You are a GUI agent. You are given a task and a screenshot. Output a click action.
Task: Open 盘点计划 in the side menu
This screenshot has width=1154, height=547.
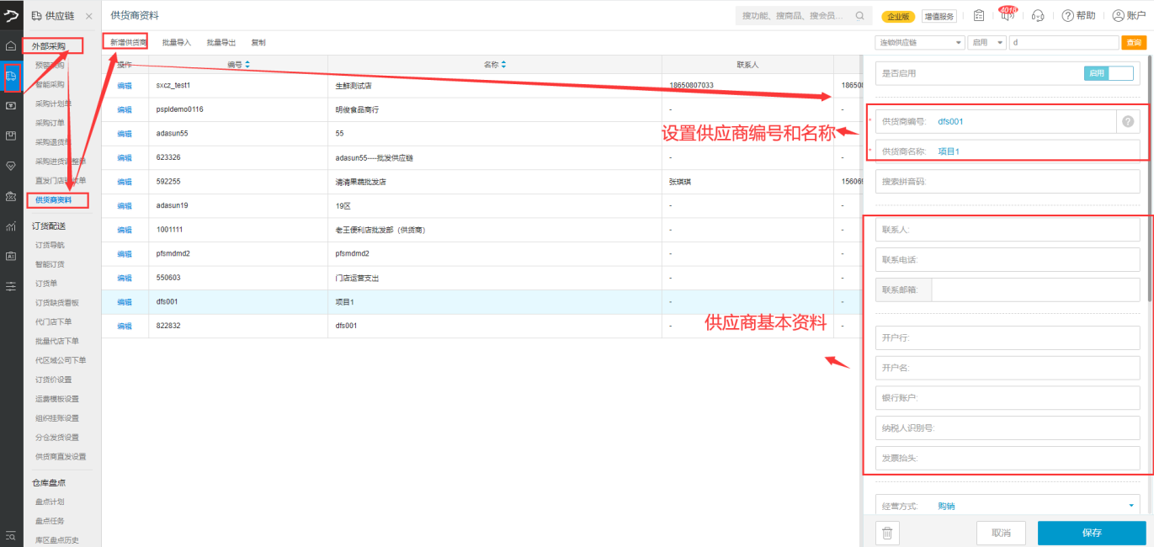pos(50,502)
